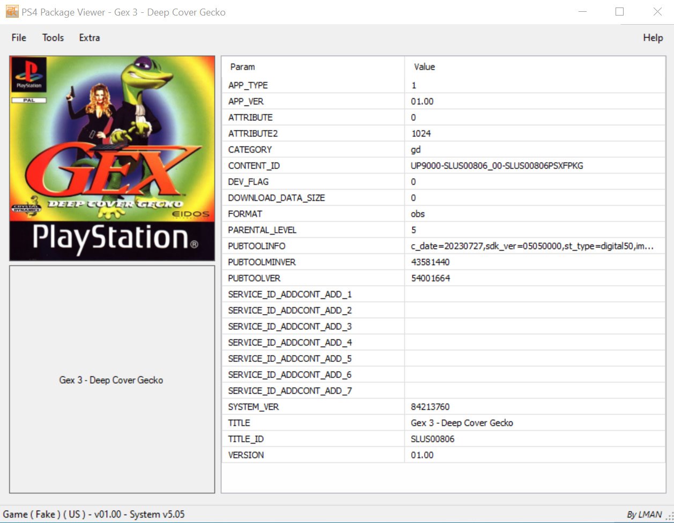
Task: Open the Extra menu
Action: tap(90, 38)
